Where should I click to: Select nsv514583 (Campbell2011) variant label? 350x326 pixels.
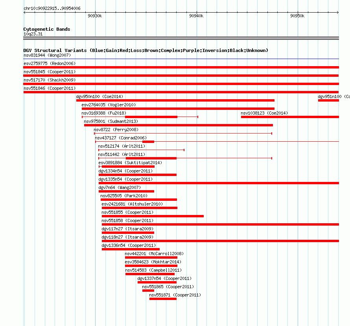click(153, 270)
